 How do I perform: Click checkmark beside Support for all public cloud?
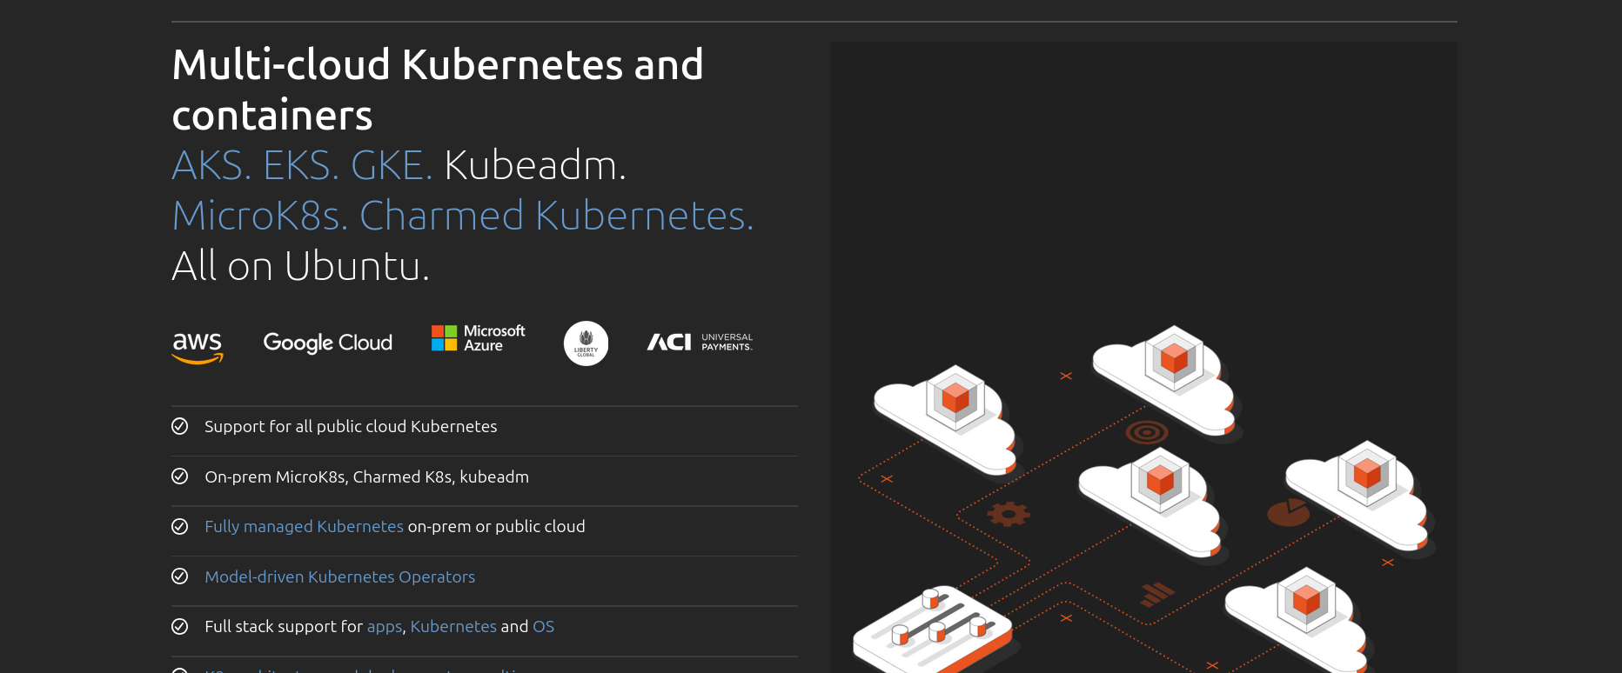click(x=180, y=426)
